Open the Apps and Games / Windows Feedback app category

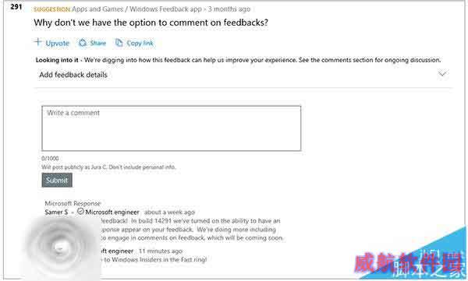tap(136, 9)
